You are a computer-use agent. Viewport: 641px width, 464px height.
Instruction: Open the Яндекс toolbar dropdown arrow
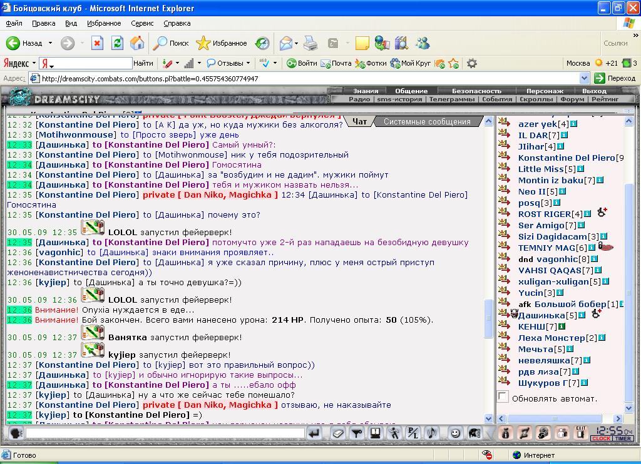34,64
